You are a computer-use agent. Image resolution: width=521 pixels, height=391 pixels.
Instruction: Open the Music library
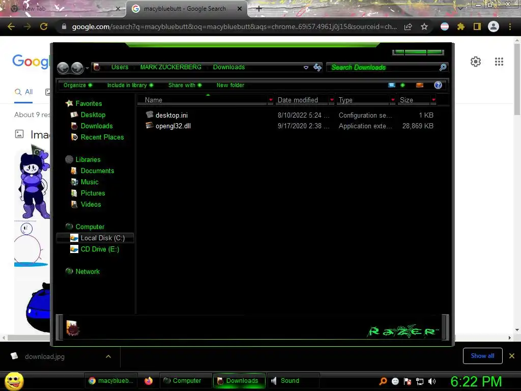point(90,182)
